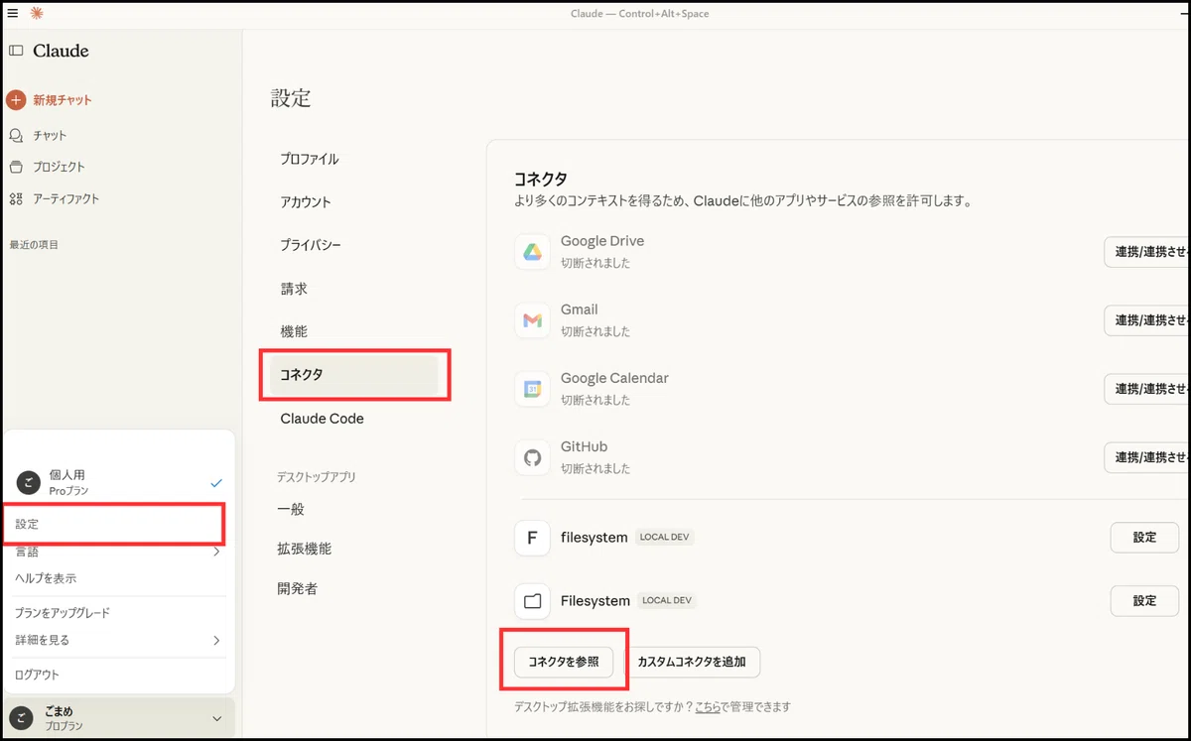The width and height of the screenshot is (1191, 741).
Task: Click the LOCAL DEV badge beside lowercase filesystem
Action: (x=665, y=538)
